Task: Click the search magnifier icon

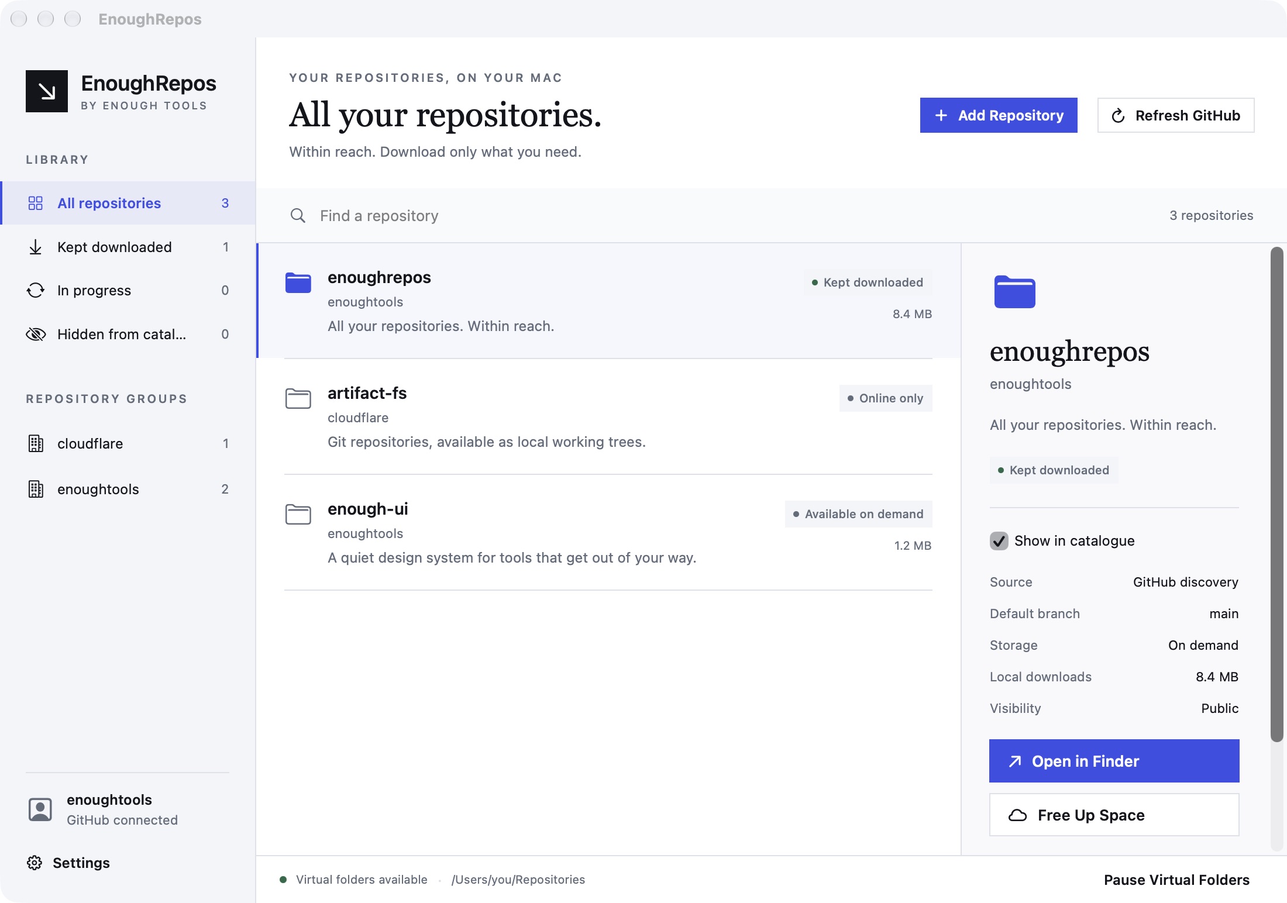Action: click(298, 215)
